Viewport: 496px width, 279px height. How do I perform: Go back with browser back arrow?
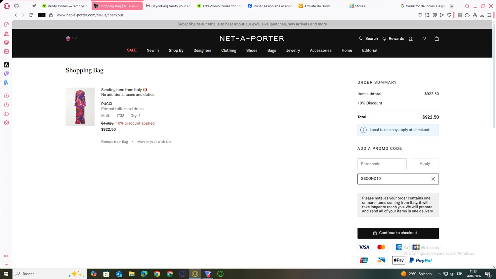pos(16,15)
